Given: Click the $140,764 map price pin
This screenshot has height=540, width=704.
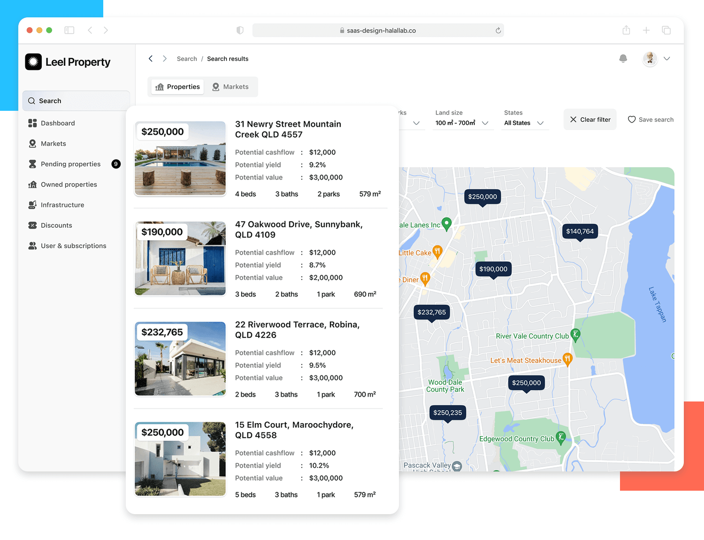Looking at the screenshot, I should click(x=580, y=231).
